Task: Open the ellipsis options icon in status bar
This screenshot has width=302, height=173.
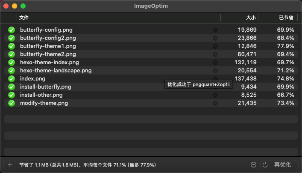Action: click(253, 165)
